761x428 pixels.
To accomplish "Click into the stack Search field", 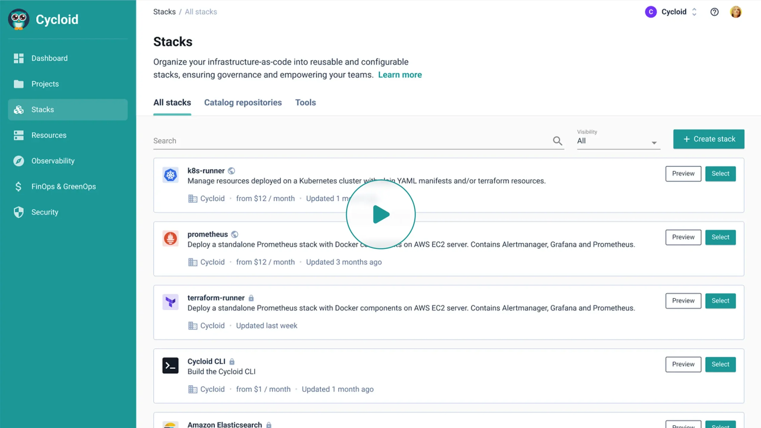I will tap(351, 141).
